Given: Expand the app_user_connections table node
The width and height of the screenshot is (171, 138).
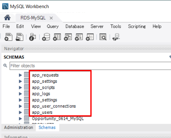Looking at the screenshot, I should coord(20,106).
